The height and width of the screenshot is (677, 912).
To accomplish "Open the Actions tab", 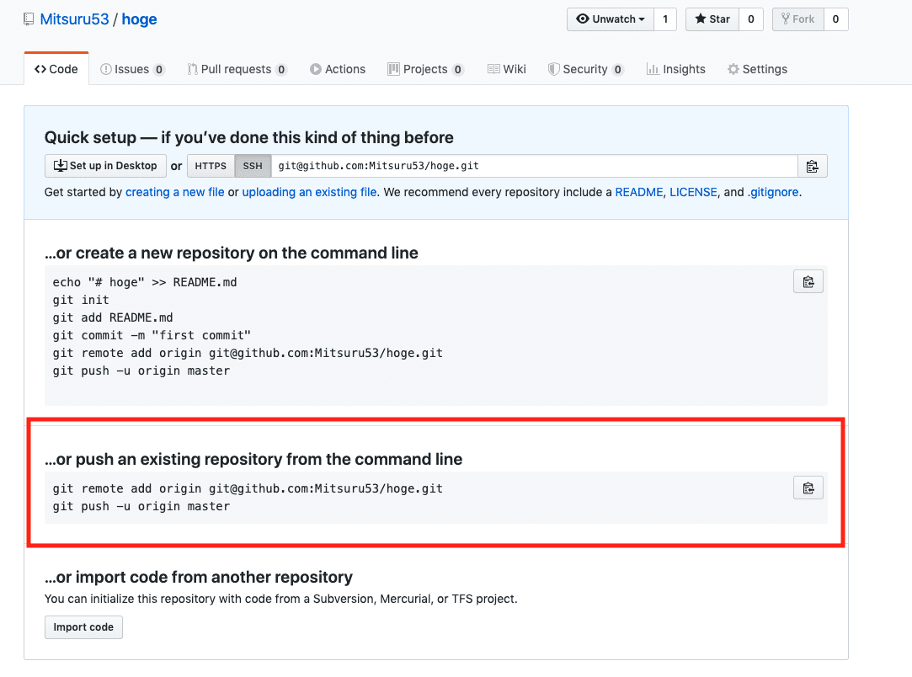I will coord(338,69).
